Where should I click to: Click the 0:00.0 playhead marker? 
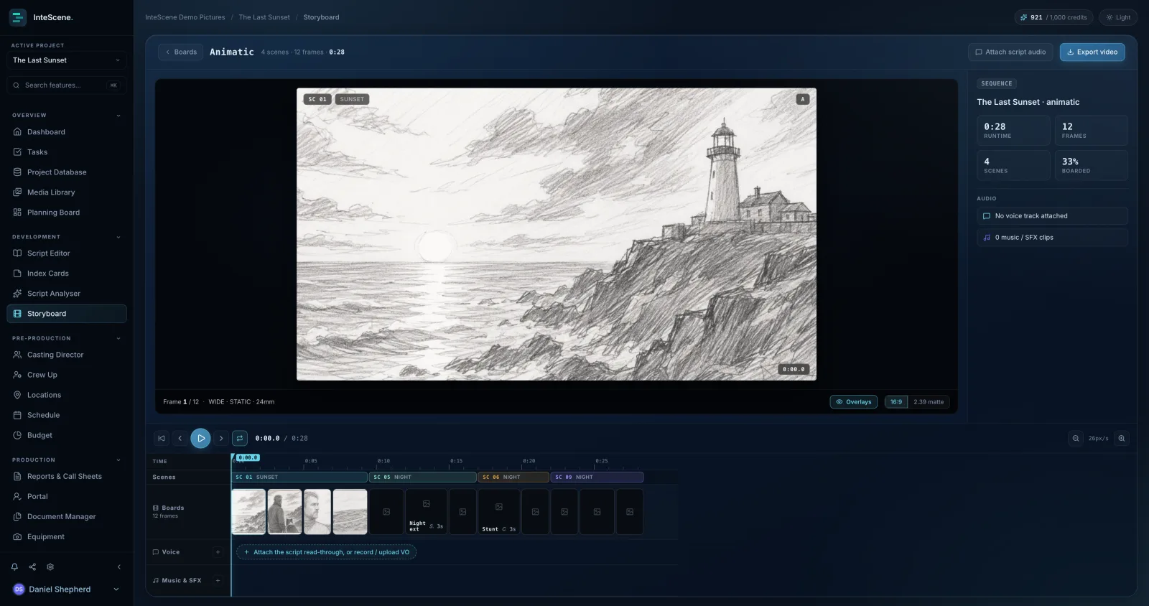click(x=248, y=457)
